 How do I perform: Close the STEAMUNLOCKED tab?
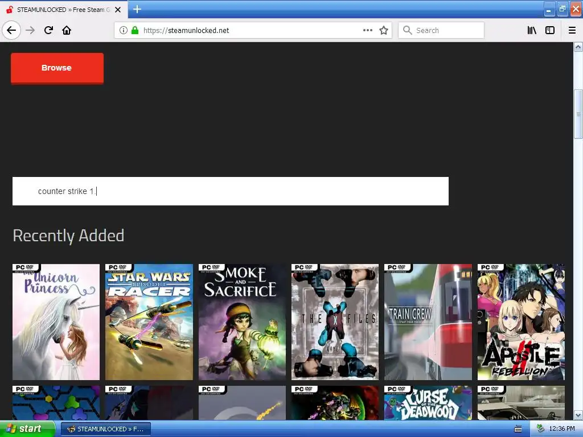click(118, 10)
